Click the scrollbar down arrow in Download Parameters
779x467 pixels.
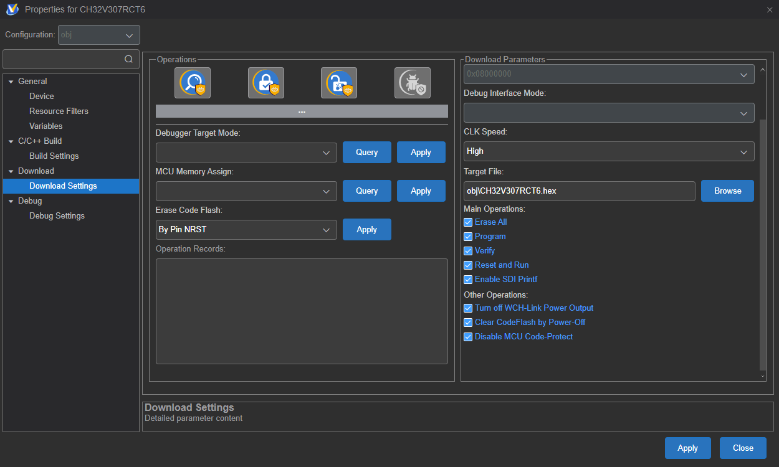(763, 376)
